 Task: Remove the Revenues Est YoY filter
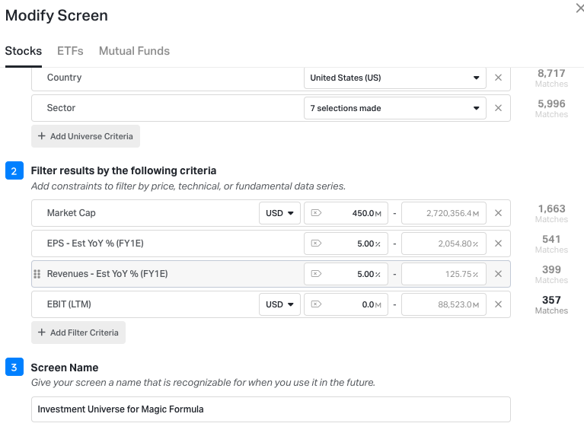click(x=498, y=274)
